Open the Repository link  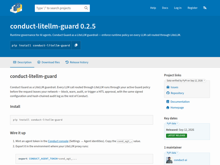tap(177, 93)
